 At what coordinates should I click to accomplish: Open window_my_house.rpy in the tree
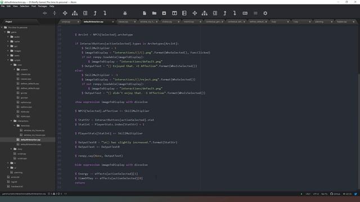point(34,130)
